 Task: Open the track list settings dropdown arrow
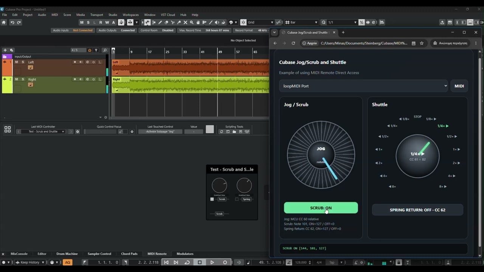[x=101, y=117]
